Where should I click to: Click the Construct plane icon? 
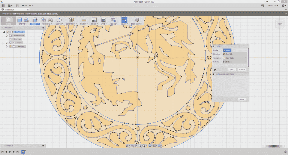click(x=71, y=20)
